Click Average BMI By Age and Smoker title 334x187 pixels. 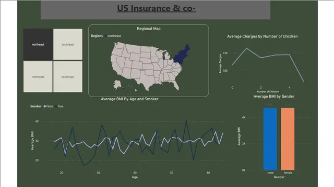click(129, 99)
